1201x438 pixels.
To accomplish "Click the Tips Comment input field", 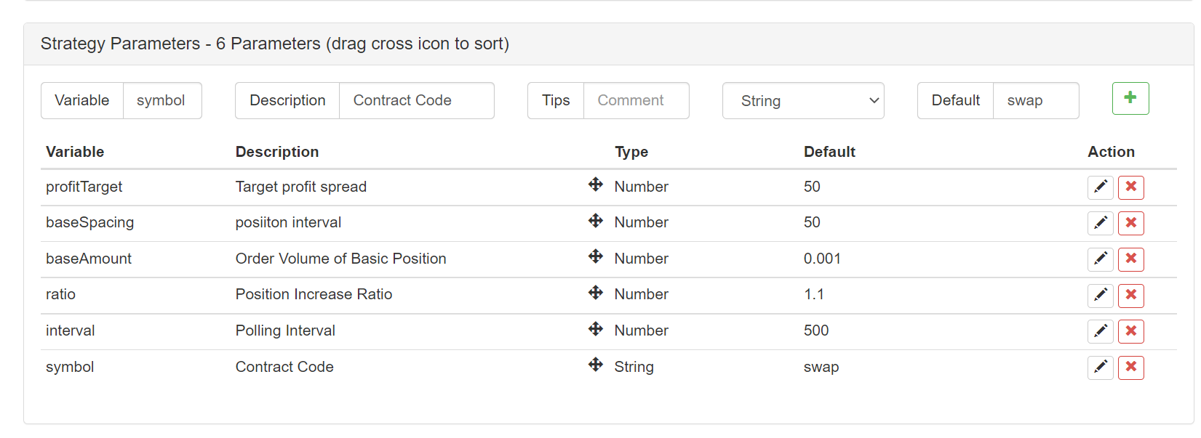I will (x=636, y=101).
